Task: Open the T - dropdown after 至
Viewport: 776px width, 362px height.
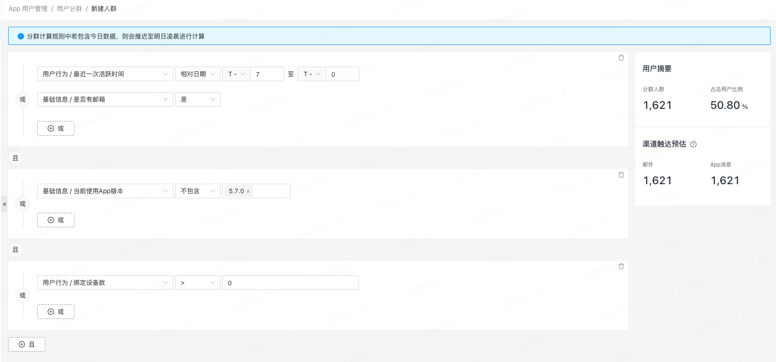Action: [312, 74]
